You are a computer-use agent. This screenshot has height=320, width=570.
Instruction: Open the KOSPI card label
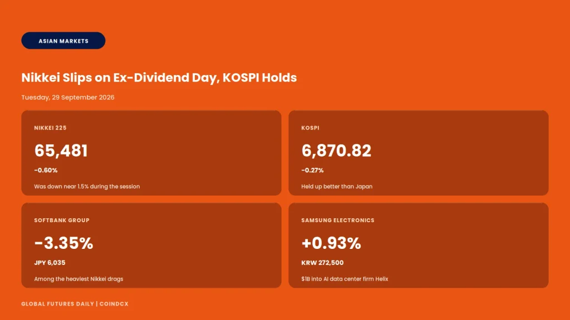tap(310, 128)
